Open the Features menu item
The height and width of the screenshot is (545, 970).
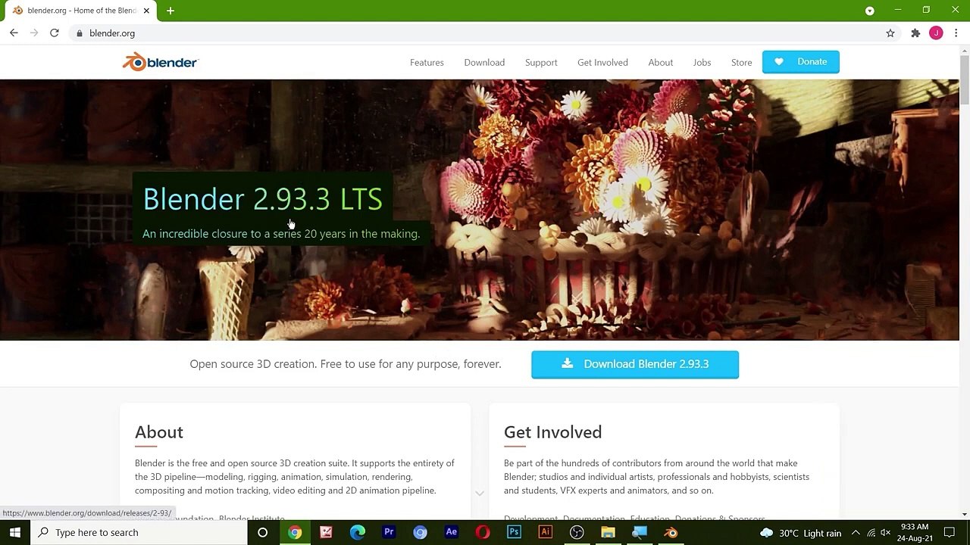click(x=427, y=62)
